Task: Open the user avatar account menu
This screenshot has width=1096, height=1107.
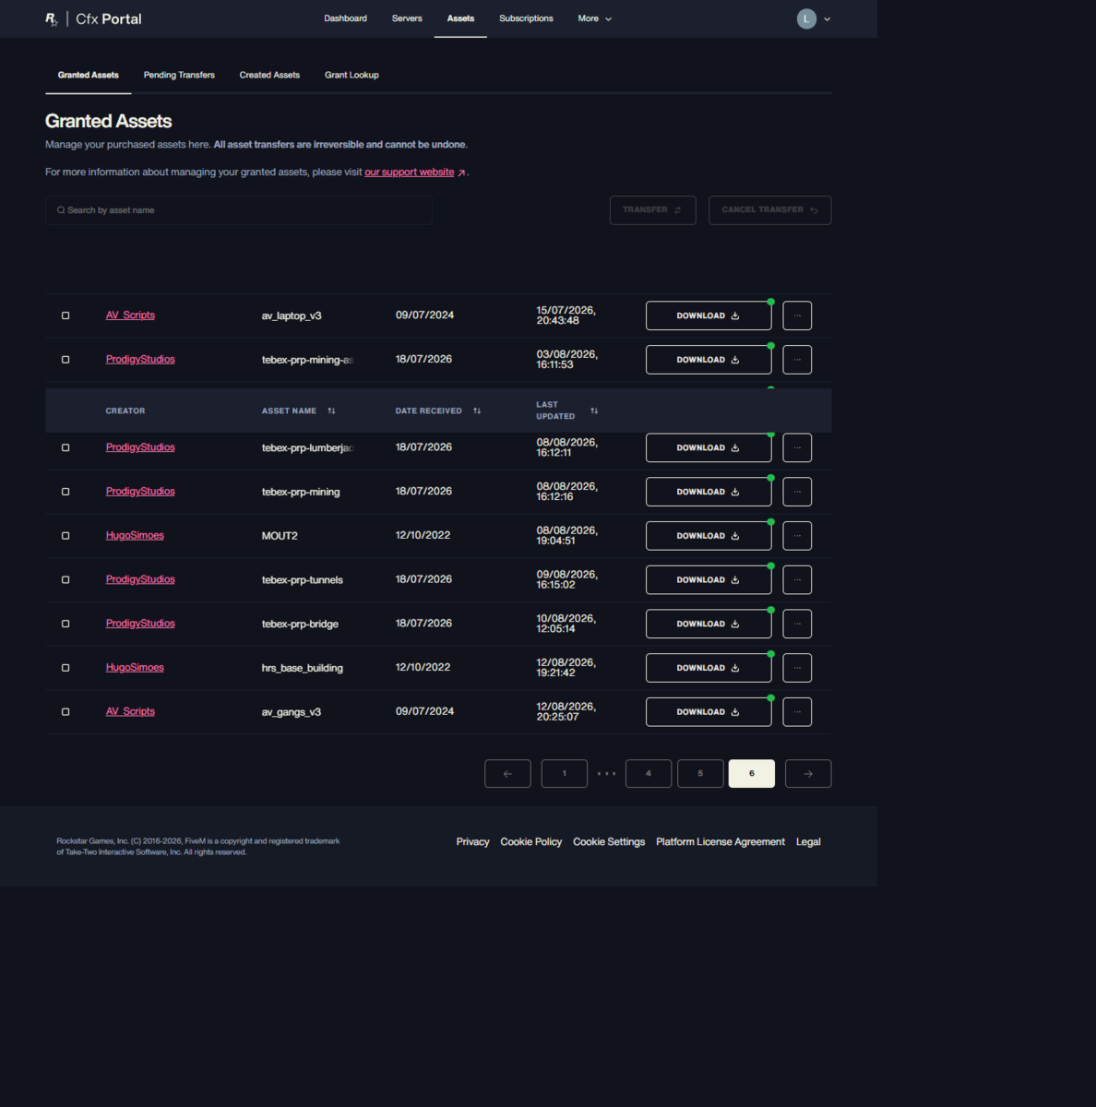Action: [x=806, y=18]
